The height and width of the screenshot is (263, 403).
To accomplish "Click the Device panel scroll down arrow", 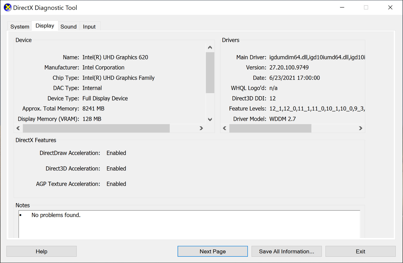I will click(x=210, y=119).
